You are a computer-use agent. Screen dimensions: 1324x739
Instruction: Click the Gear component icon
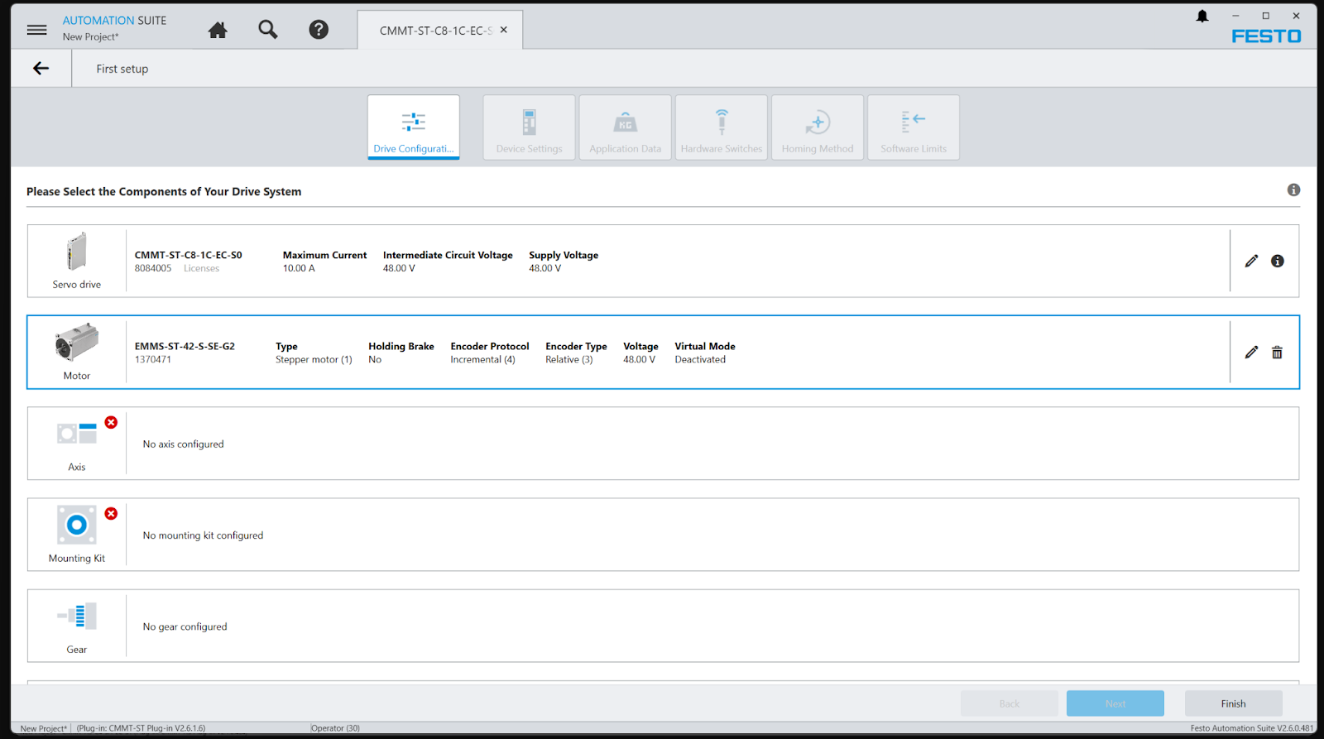tap(77, 616)
